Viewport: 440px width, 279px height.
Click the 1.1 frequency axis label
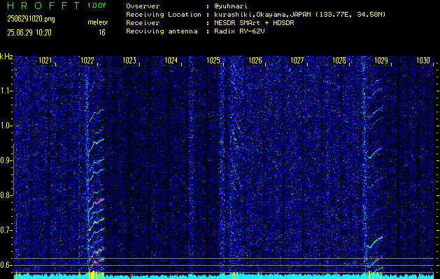pyautogui.click(x=6, y=91)
